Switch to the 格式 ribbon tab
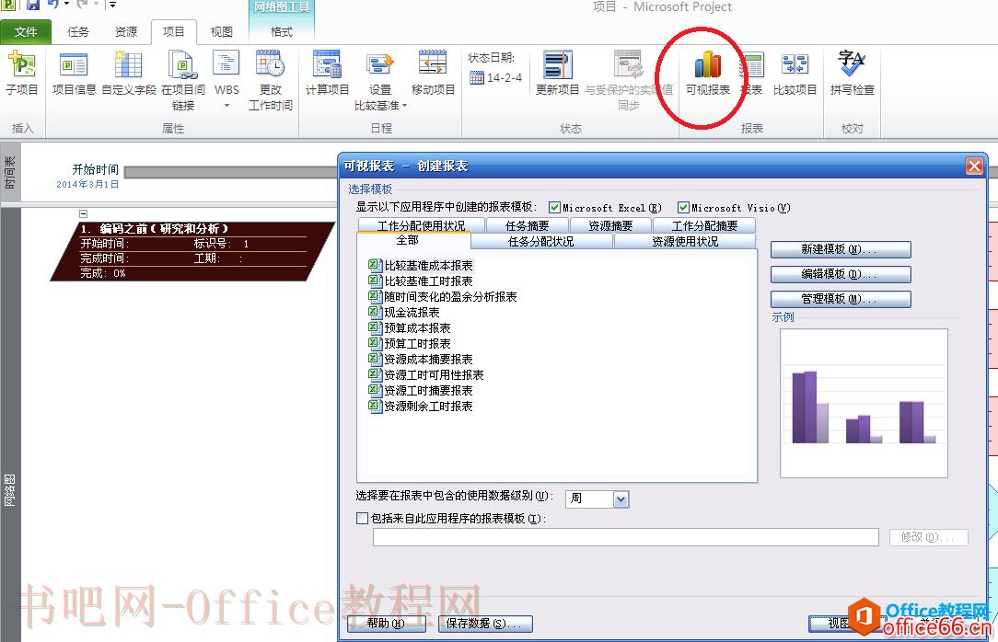 (282, 32)
